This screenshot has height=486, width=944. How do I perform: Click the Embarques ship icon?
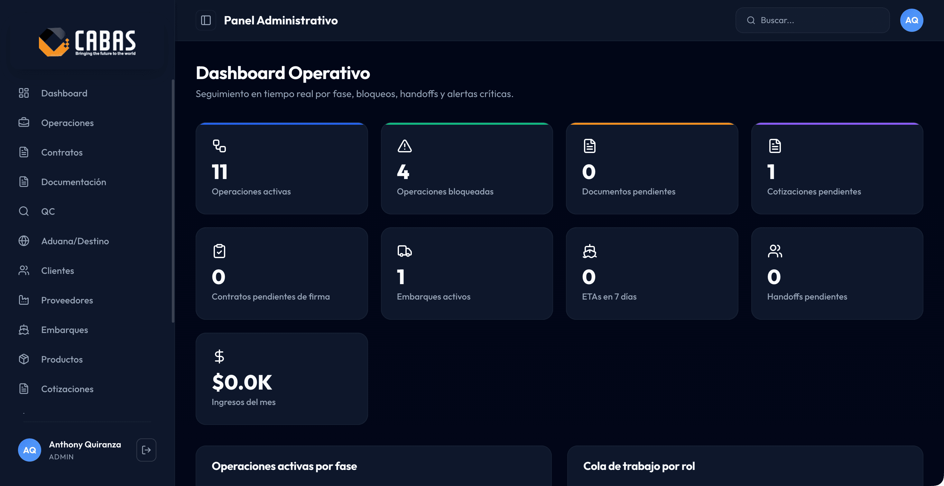coord(24,330)
